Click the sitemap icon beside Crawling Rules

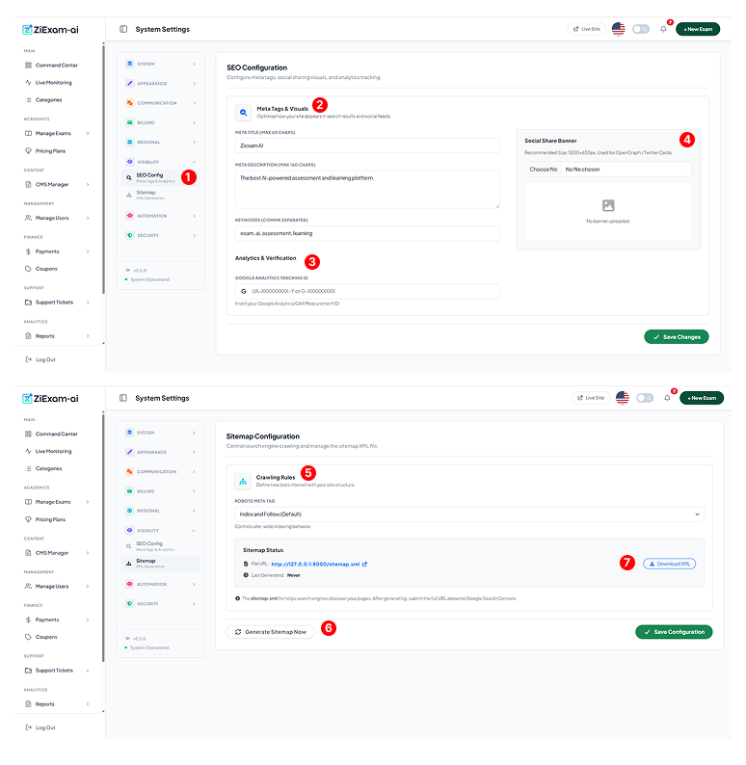tap(244, 480)
